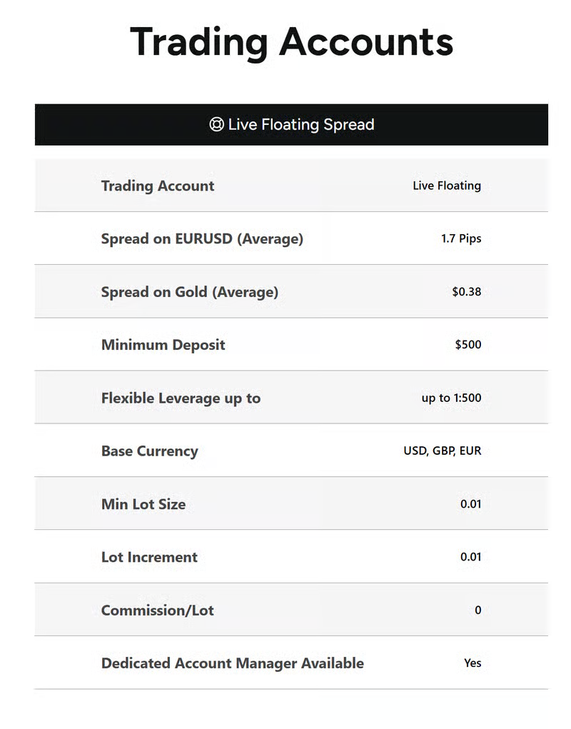Click the Minimum Deposit label
This screenshot has height=729, width=571.
163,345
